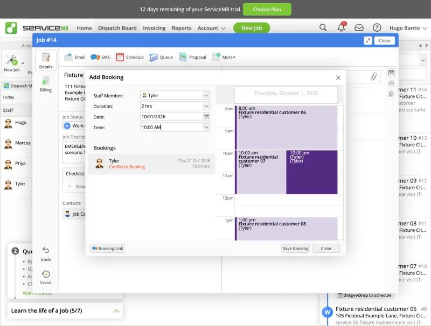Open the Dispatch Board menu
Image resolution: width=431 pixels, height=326 pixels.
tap(117, 28)
